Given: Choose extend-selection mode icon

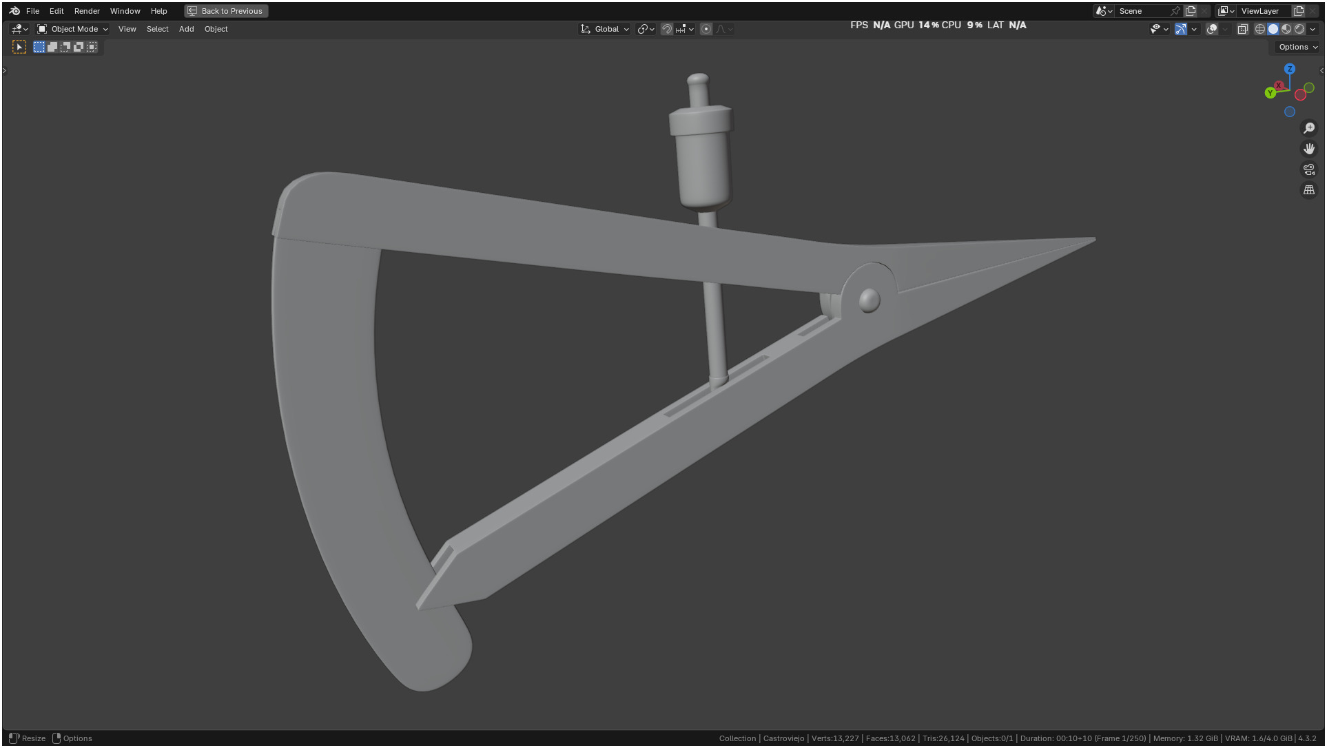Looking at the screenshot, I should click(52, 47).
